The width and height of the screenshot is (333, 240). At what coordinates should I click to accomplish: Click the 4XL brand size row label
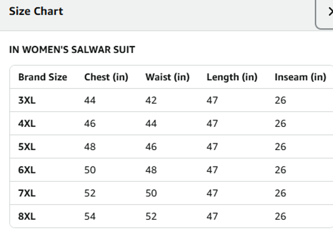[x=27, y=124]
